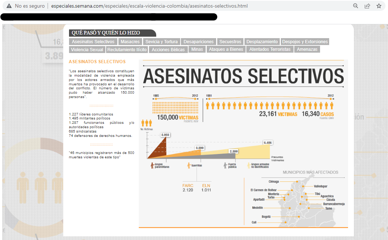The image size is (388, 240).
Task: Bookmark this page with the star icon
Action: 379,6
